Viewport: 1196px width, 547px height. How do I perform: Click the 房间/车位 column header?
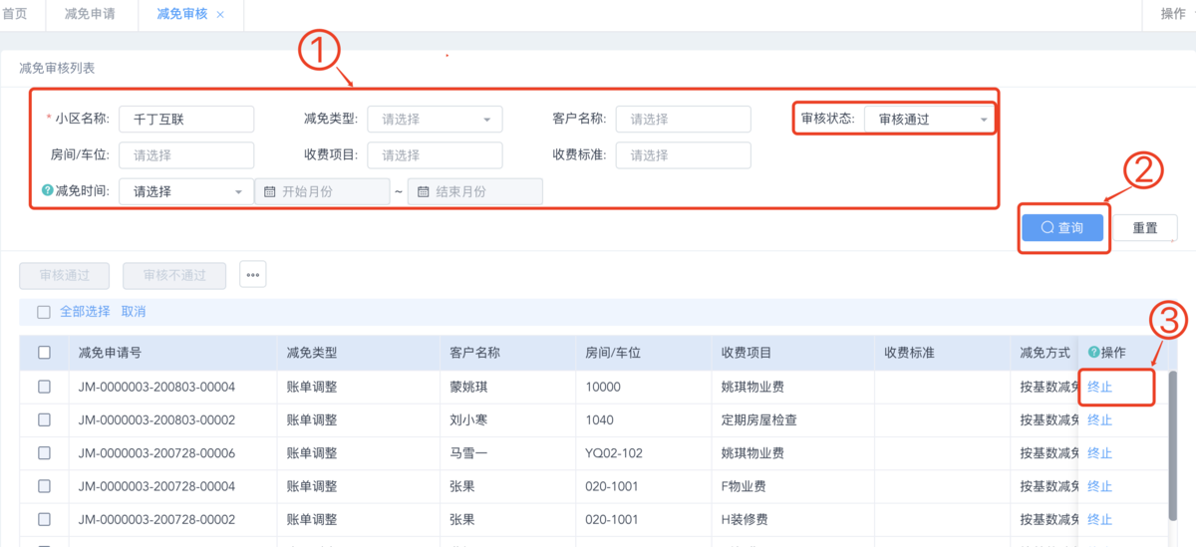[x=643, y=353]
